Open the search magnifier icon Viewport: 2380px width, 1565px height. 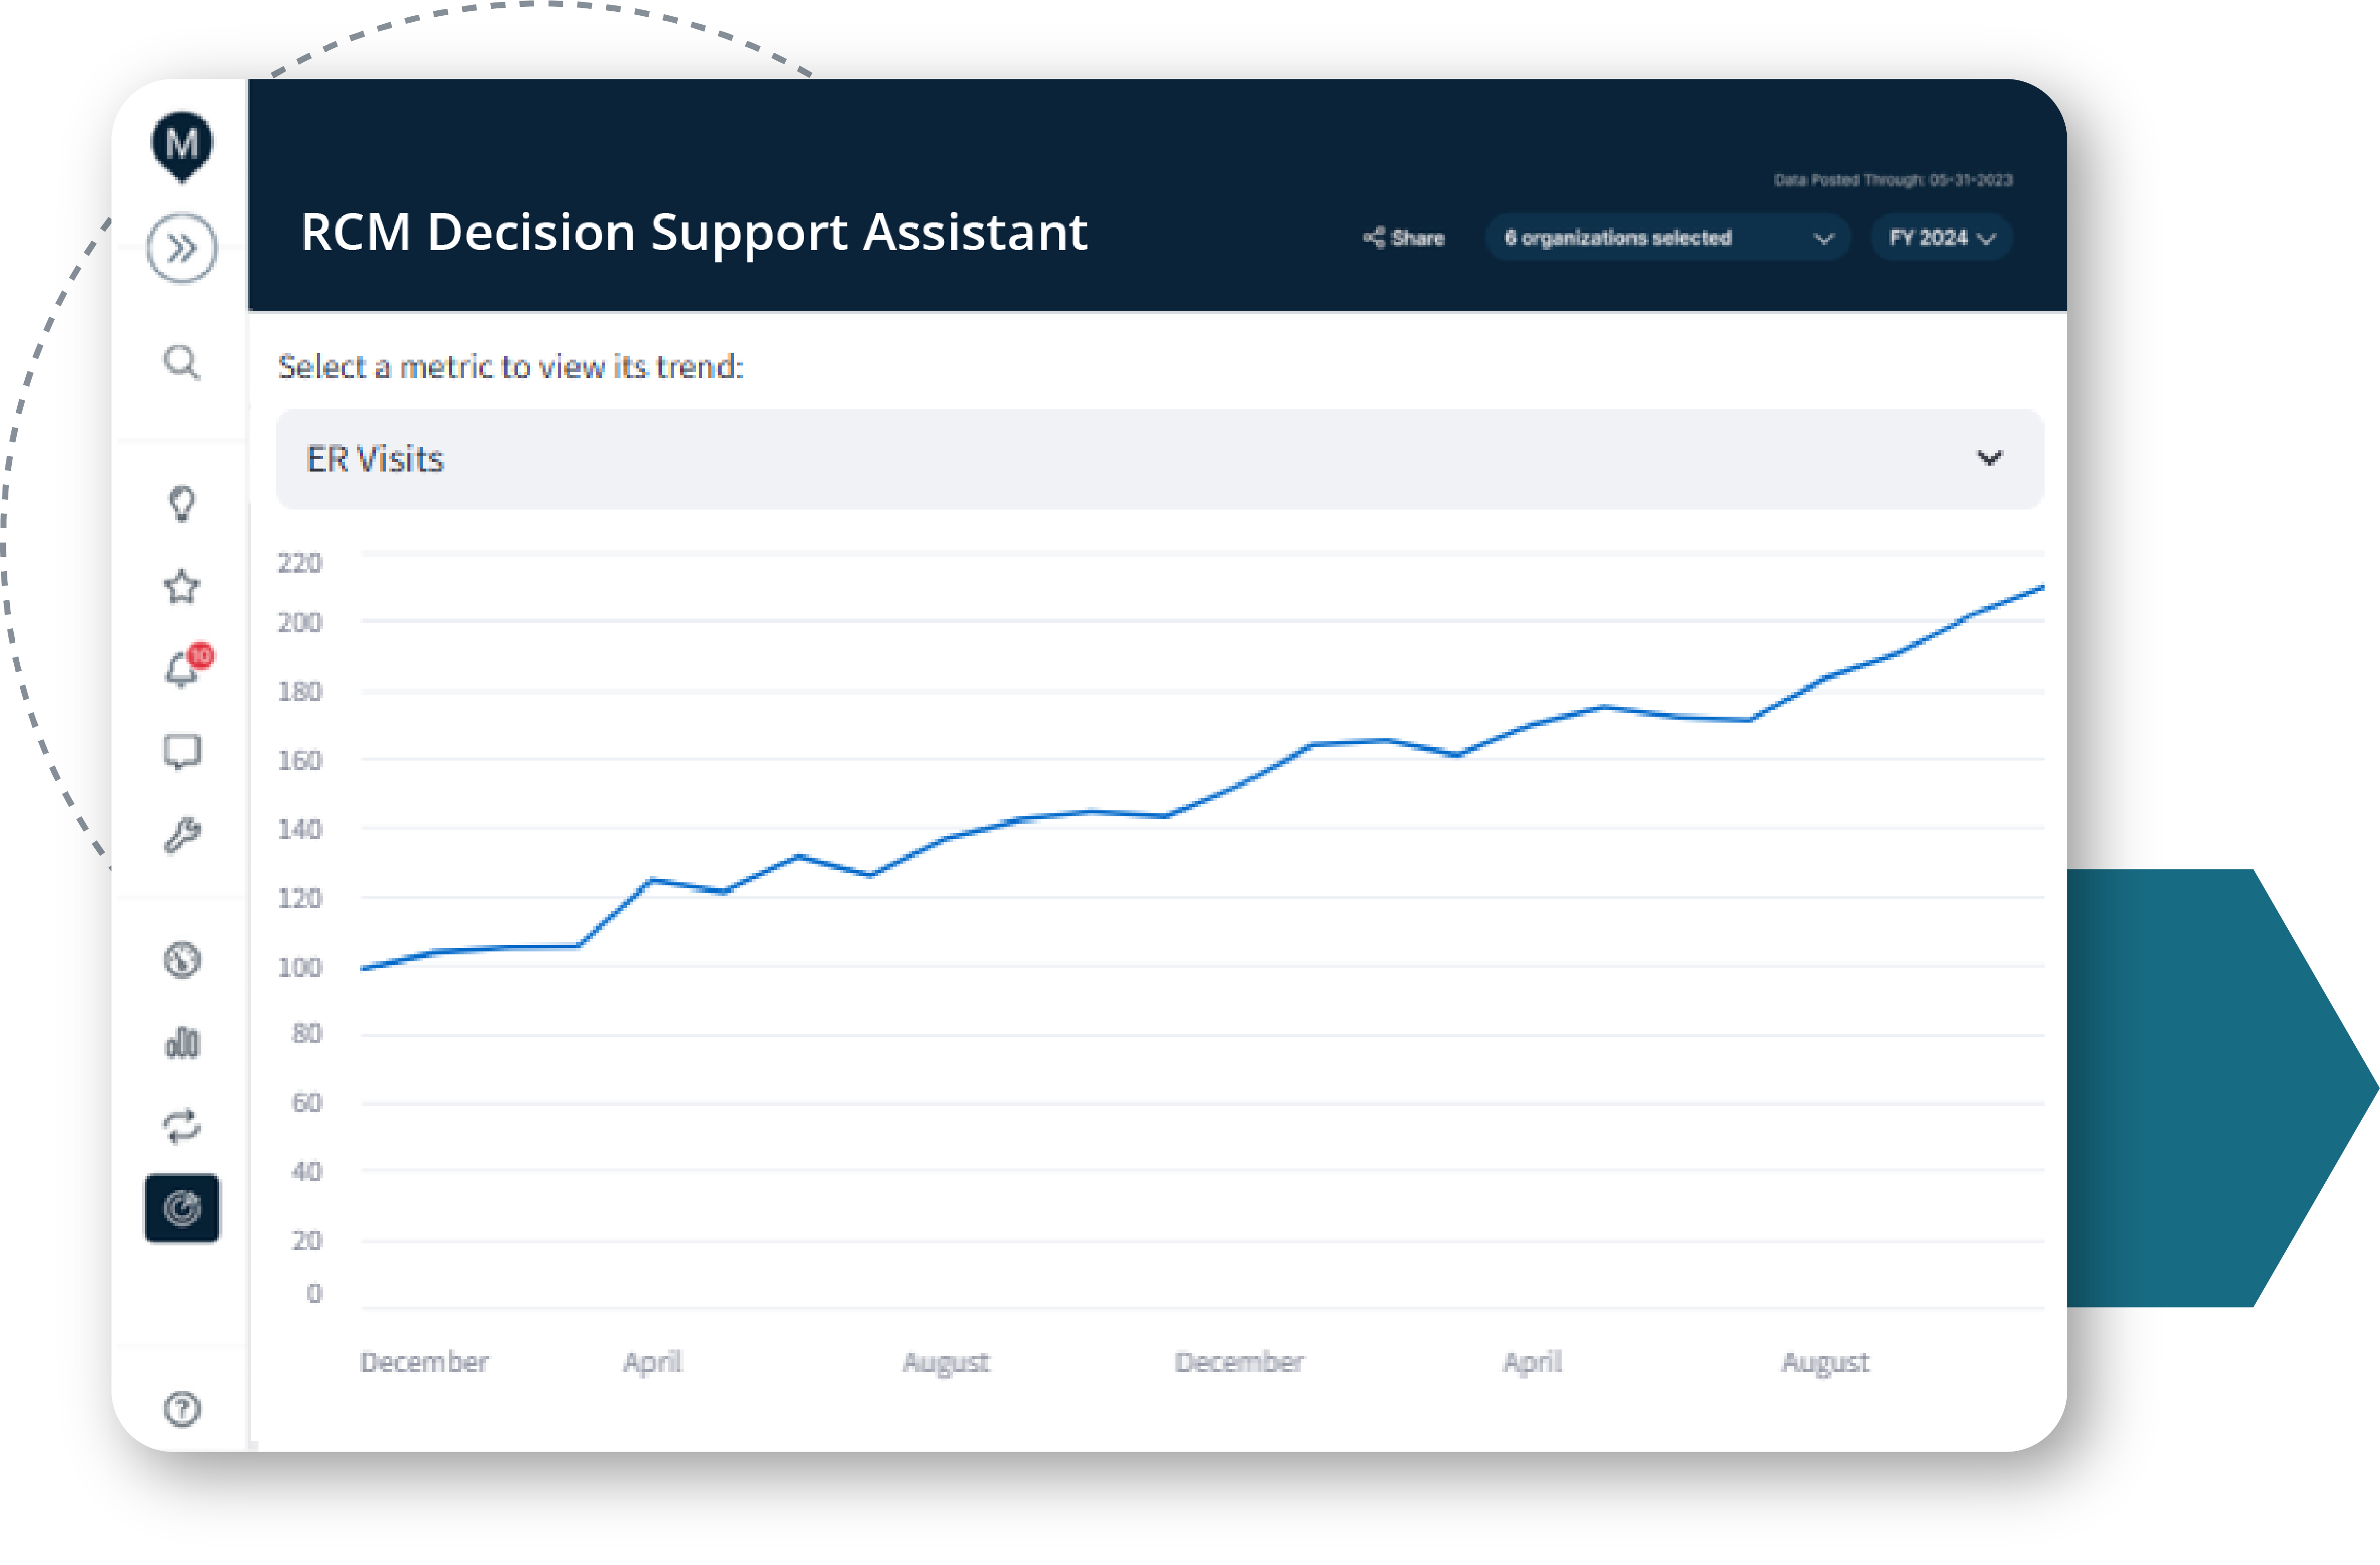(181, 362)
